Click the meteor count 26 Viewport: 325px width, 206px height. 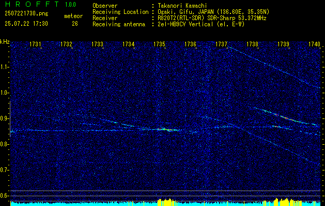point(75,24)
